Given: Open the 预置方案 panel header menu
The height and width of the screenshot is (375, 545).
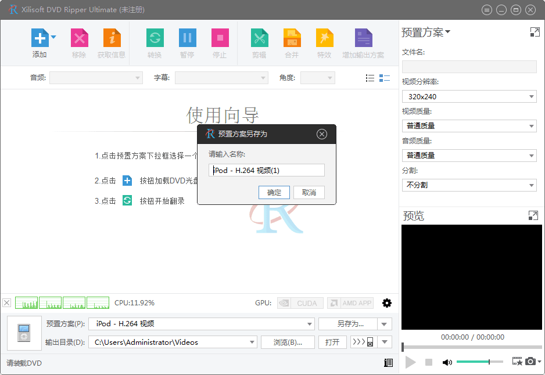Looking at the screenshot, I should coord(426,33).
